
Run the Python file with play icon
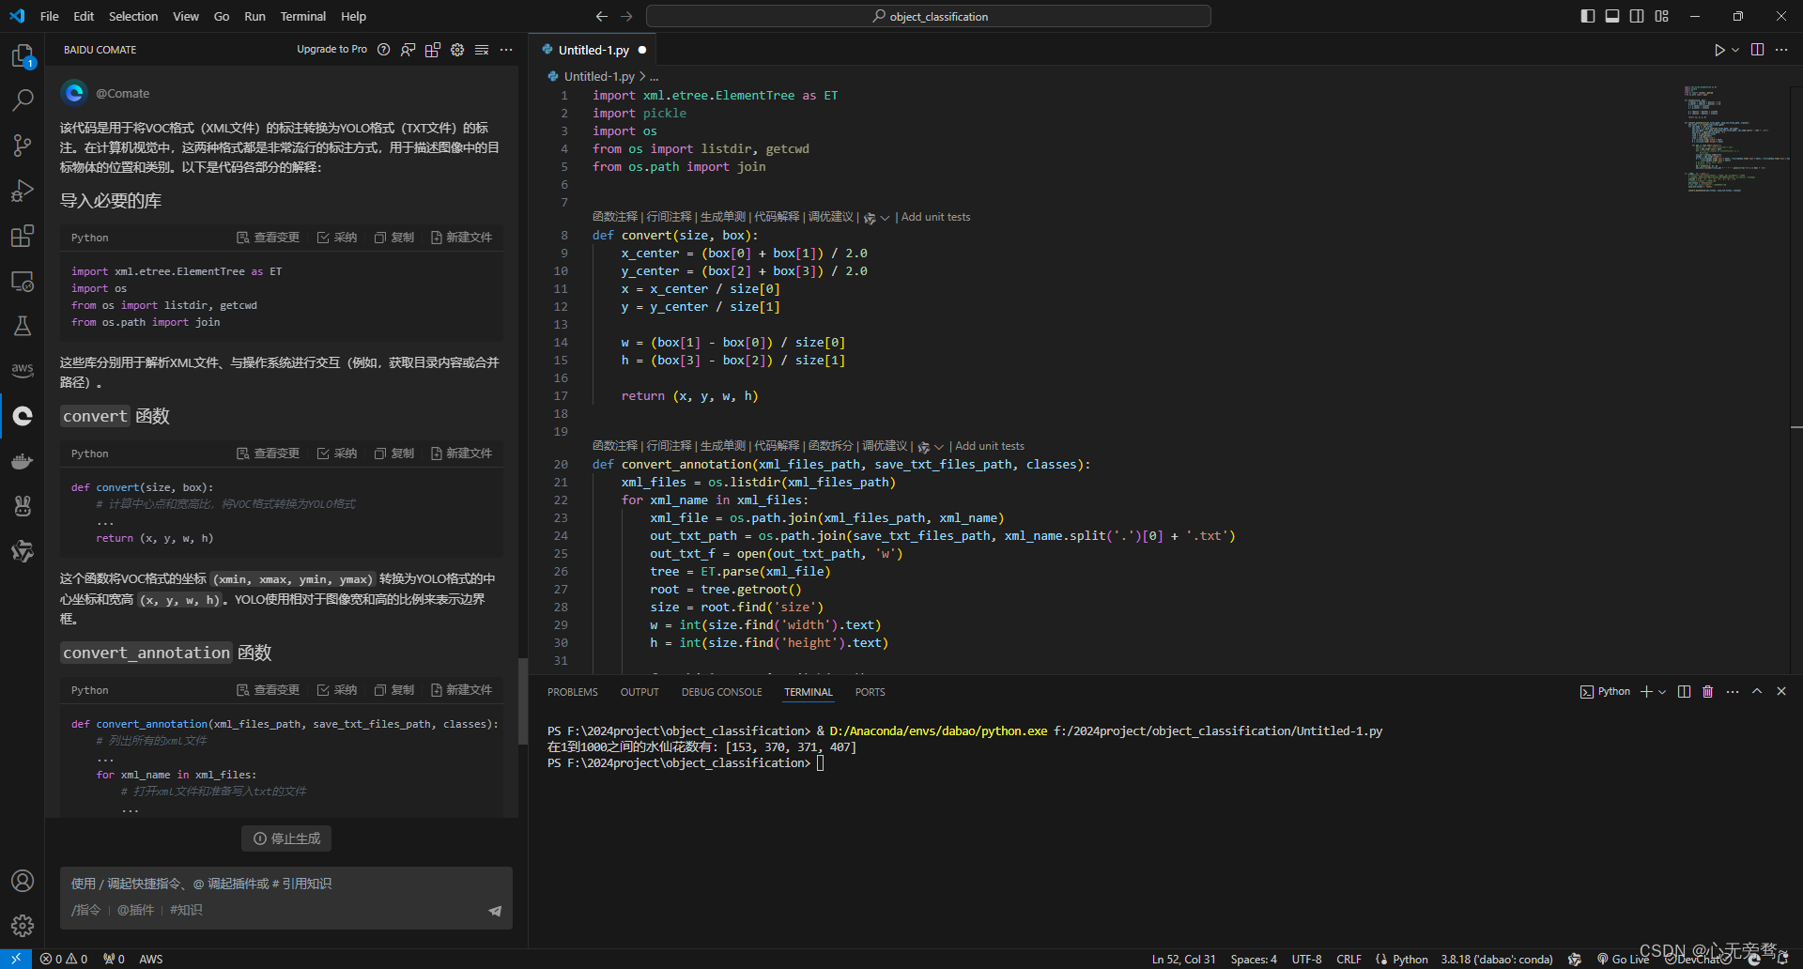(x=1719, y=50)
